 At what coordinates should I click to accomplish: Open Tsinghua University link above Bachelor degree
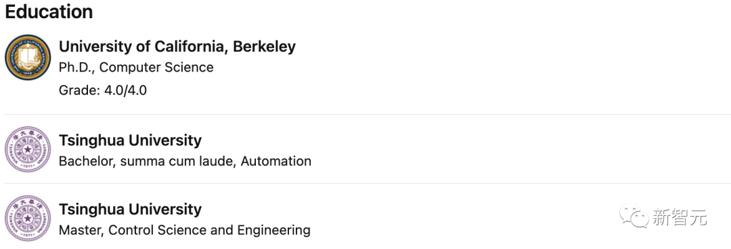130,140
